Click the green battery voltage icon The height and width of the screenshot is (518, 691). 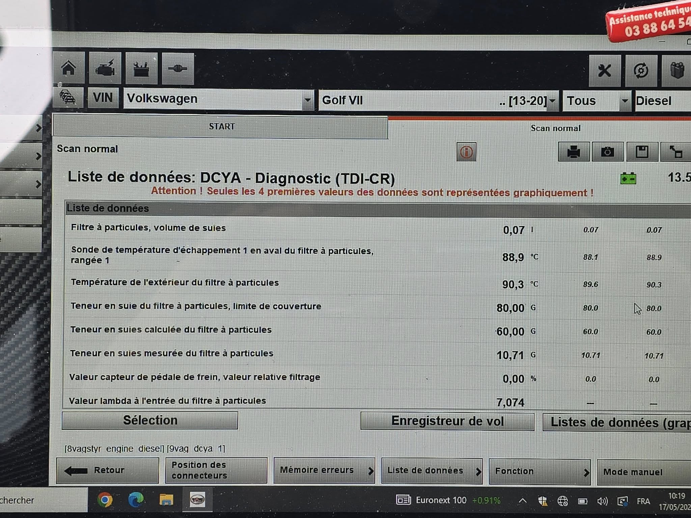(x=628, y=178)
